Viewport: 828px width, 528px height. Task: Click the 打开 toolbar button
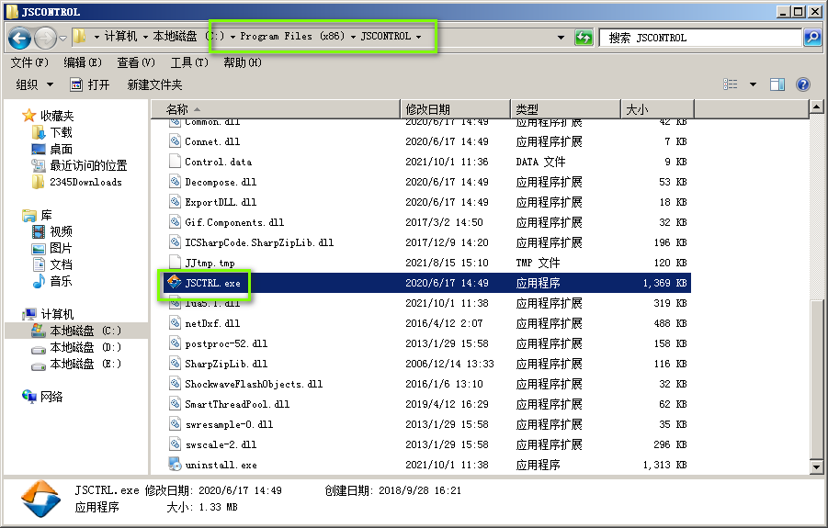90,84
